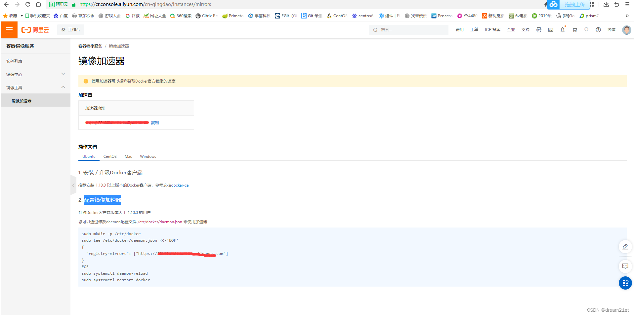This screenshot has height=315, width=634.
Task: Click the sudo systemctl restart docker line
Action: tap(116, 280)
